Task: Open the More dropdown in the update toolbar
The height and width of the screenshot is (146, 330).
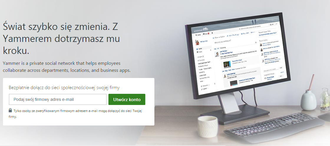Action: pos(253,32)
